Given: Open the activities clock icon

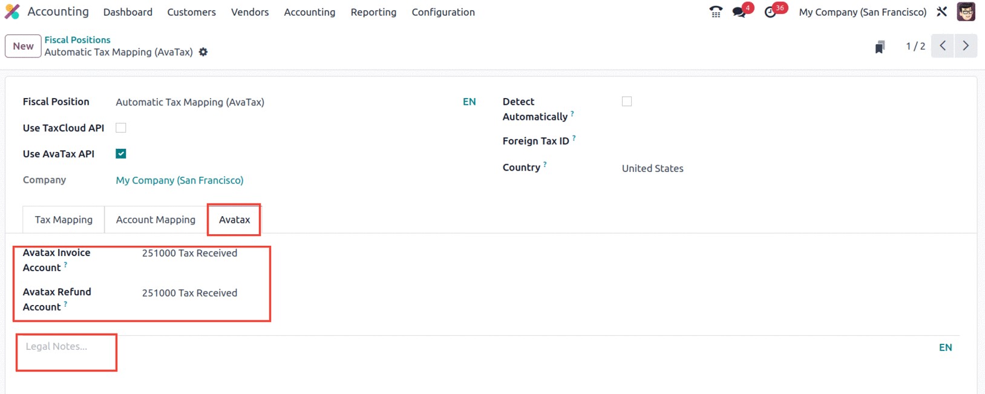Looking at the screenshot, I should (770, 11).
